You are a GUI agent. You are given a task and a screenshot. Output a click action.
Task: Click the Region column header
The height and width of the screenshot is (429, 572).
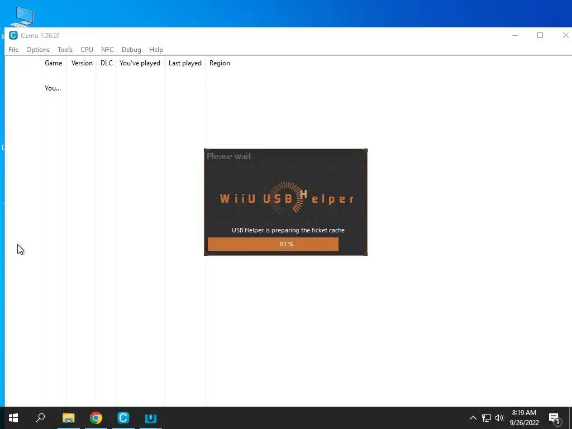(x=220, y=63)
